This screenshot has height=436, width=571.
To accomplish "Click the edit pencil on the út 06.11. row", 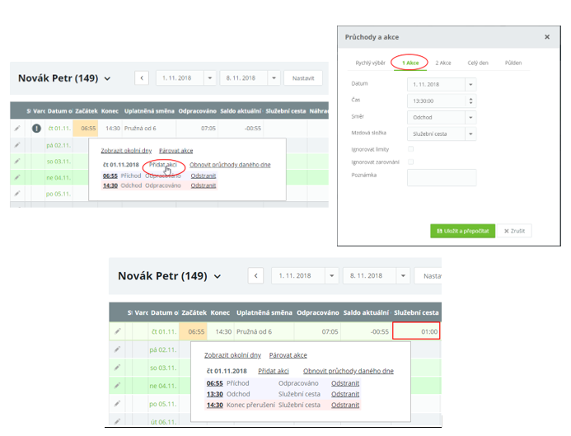I will pyautogui.click(x=118, y=421).
